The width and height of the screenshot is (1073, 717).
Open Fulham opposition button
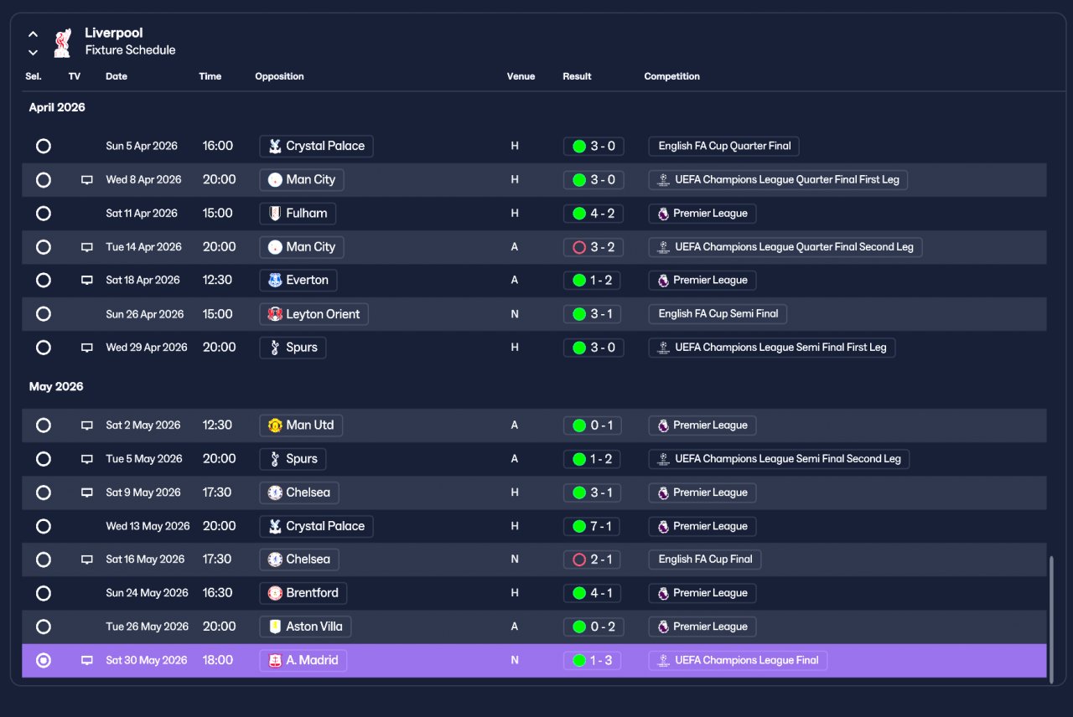point(298,214)
